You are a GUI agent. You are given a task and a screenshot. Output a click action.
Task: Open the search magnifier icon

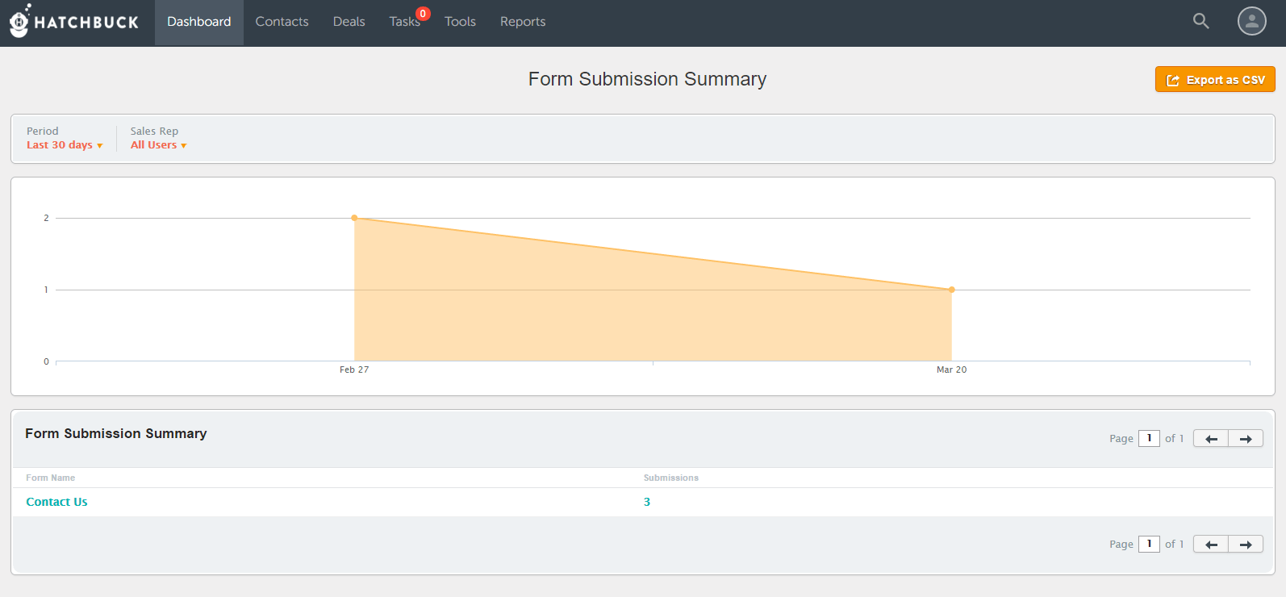(1200, 22)
